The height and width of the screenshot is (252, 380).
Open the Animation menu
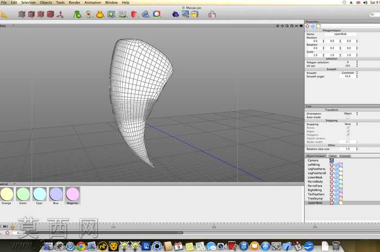click(x=93, y=2)
